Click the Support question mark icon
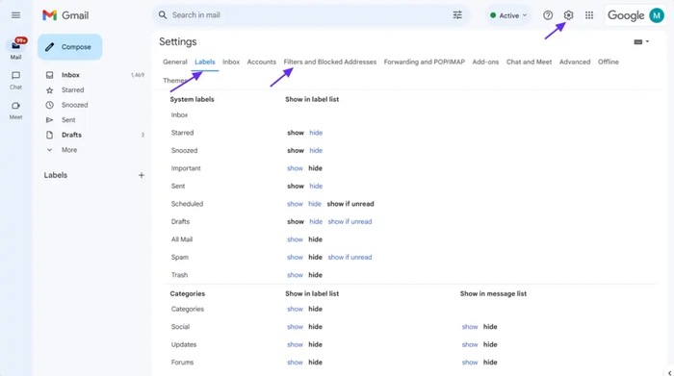Viewport: 674px width, 376px height. (x=548, y=15)
